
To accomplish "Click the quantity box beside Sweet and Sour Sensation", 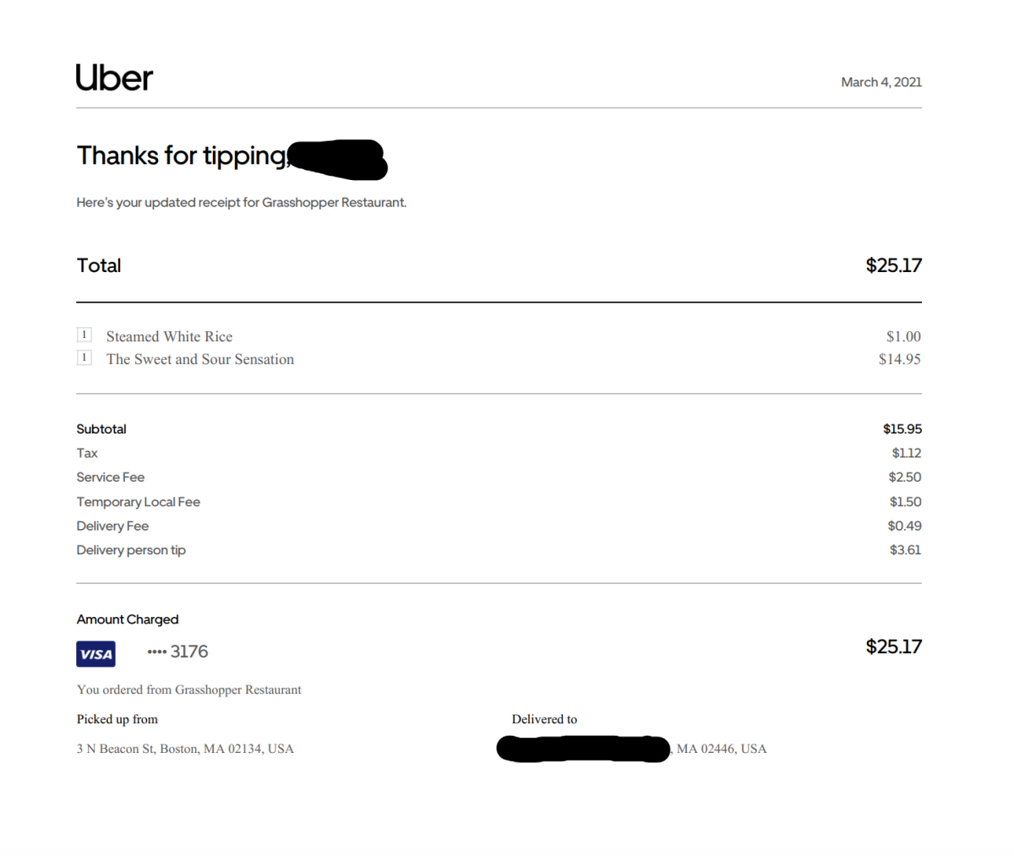I will click(x=84, y=357).
